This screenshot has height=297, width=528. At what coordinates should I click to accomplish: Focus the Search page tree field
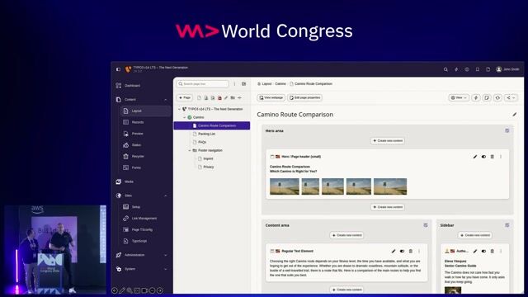point(203,84)
